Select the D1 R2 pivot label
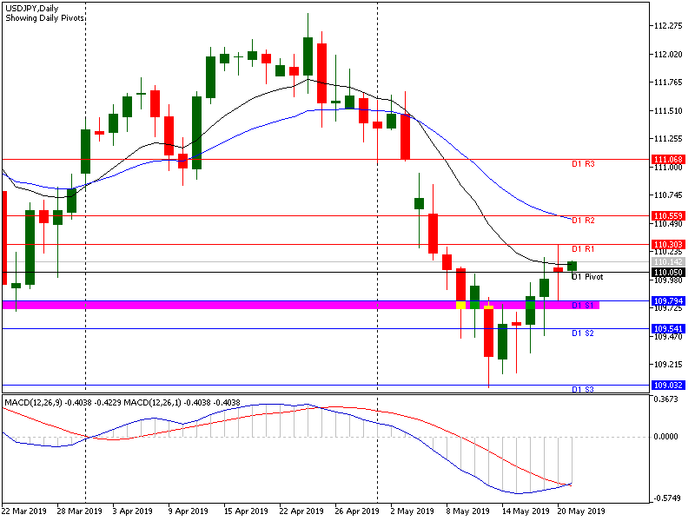Viewport: 695px width, 521px height. tap(583, 221)
